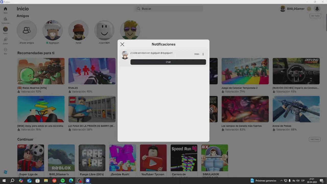Image resolution: width=327 pixels, height=184 pixels.
Task: Open Spotify from the Windows taskbar
Action: tap(63, 181)
